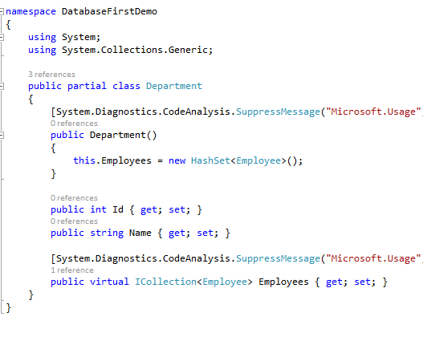Click the first "Microsoft.Usage" string literal

coord(373,112)
